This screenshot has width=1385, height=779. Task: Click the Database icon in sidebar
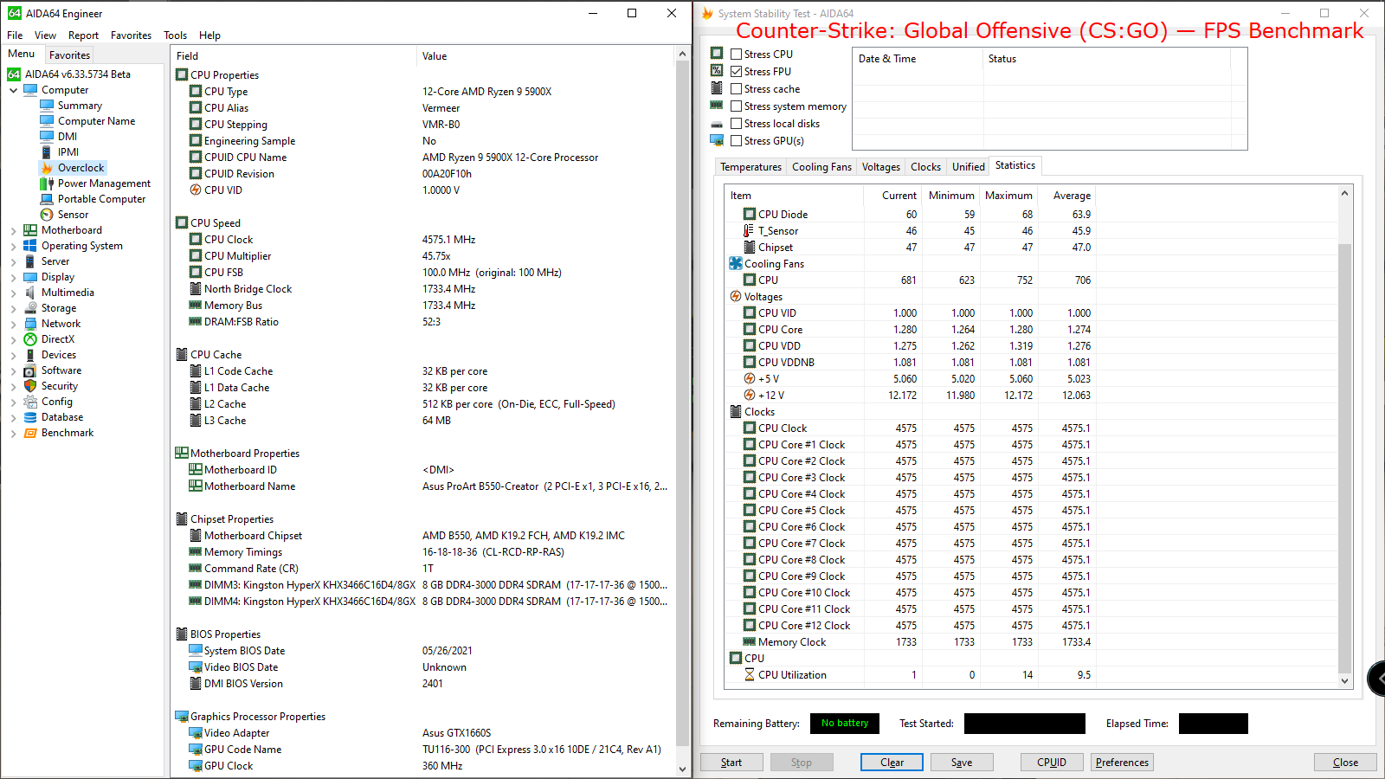(30, 417)
